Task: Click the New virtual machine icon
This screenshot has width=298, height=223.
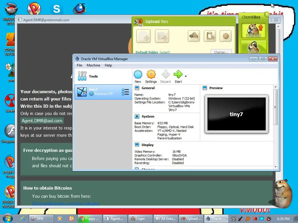Action: [x=138, y=76]
